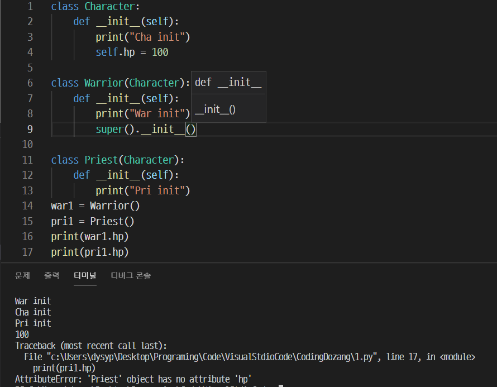497x387 pixels.
Task: Open the 출력 panel tab
Action: (x=52, y=276)
